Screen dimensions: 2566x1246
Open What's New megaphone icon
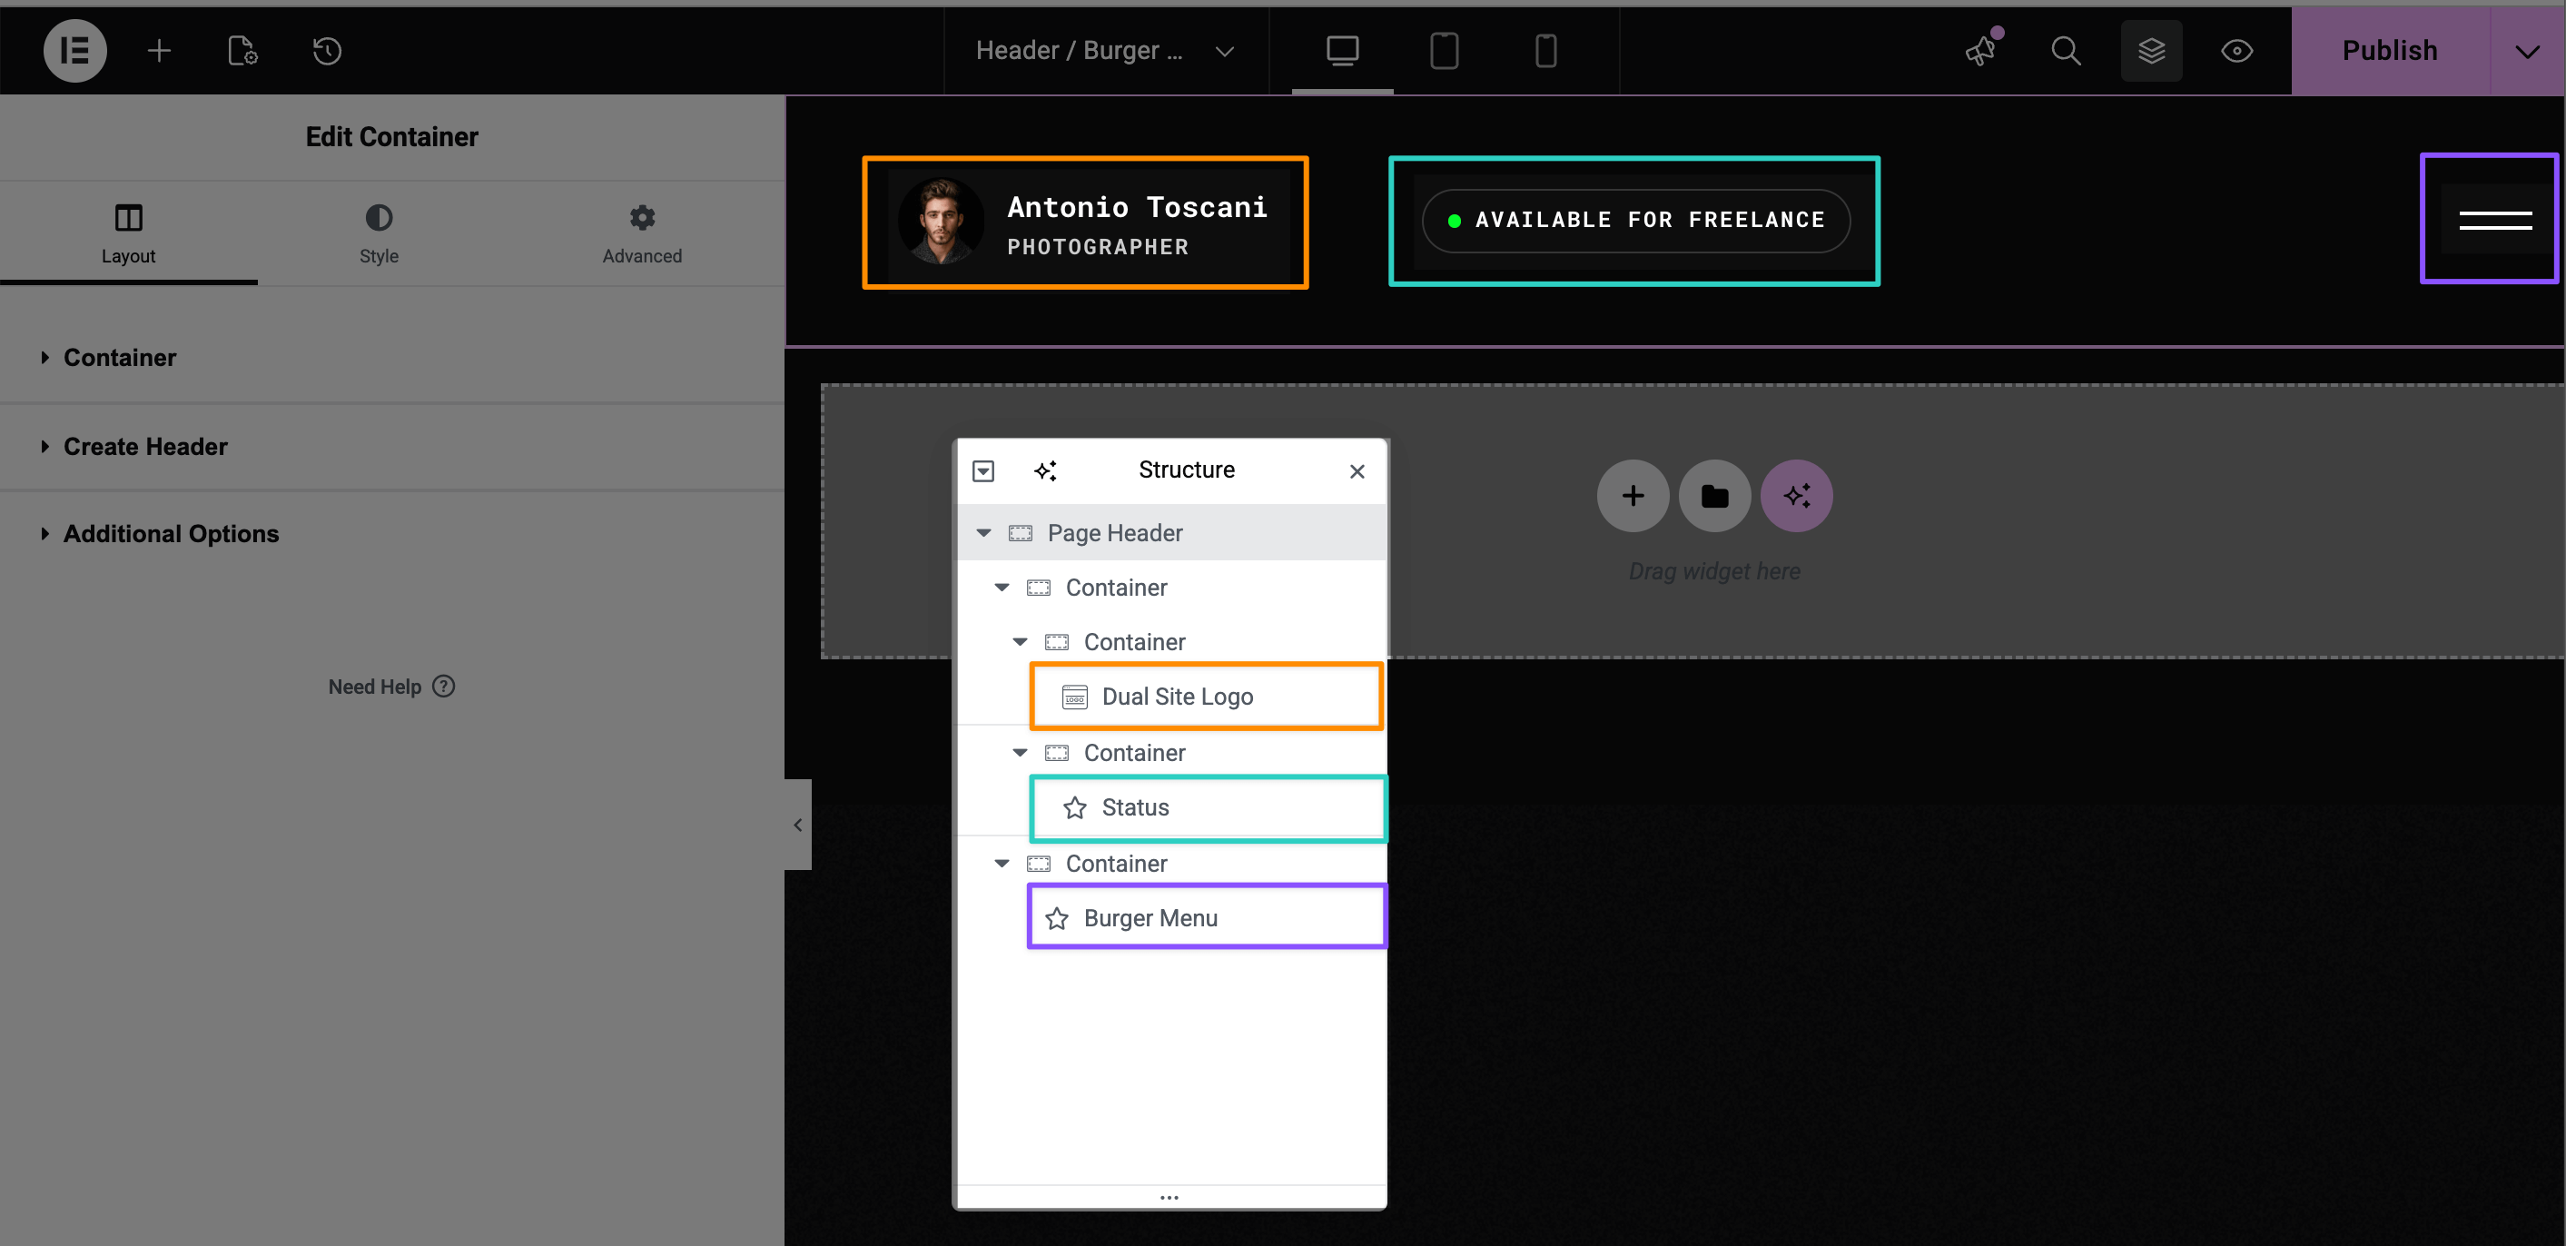1980,51
